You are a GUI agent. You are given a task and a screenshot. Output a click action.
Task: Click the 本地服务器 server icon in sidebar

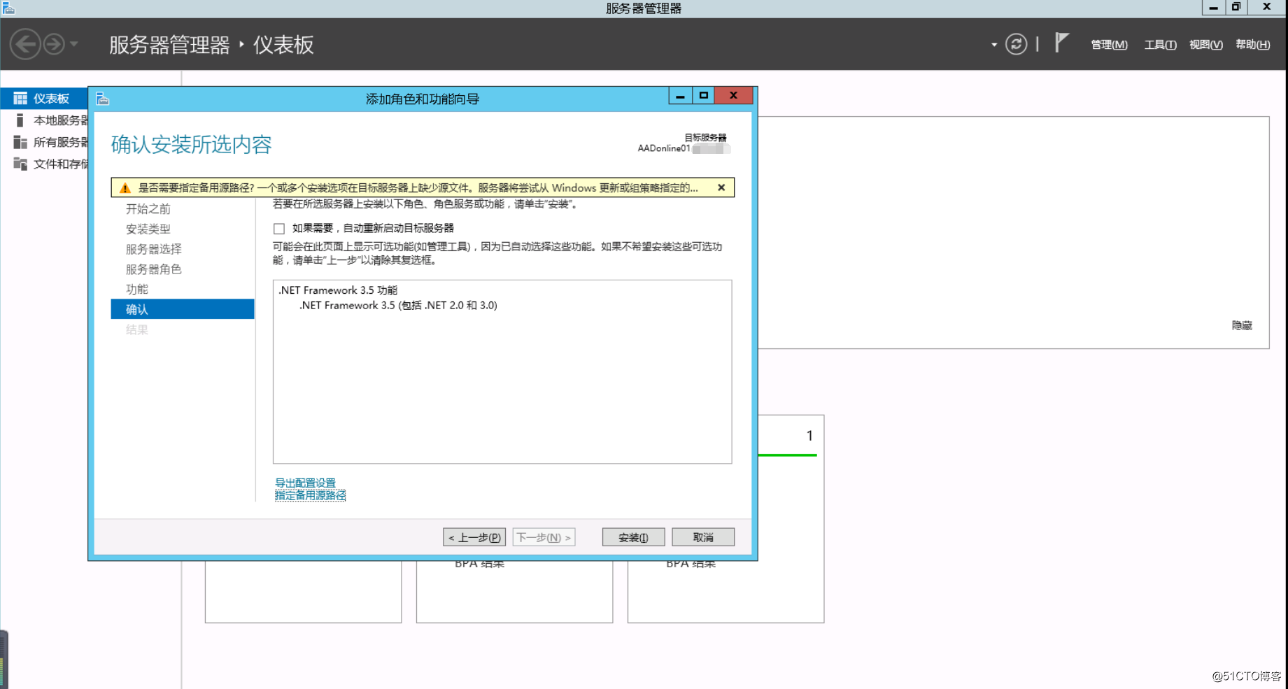coord(20,120)
